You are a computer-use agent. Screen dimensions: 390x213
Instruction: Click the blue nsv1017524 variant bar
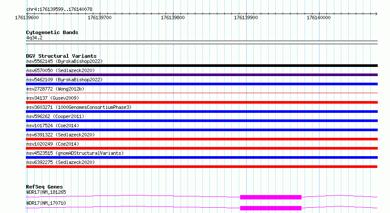pyautogui.click(x=202, y=130)
